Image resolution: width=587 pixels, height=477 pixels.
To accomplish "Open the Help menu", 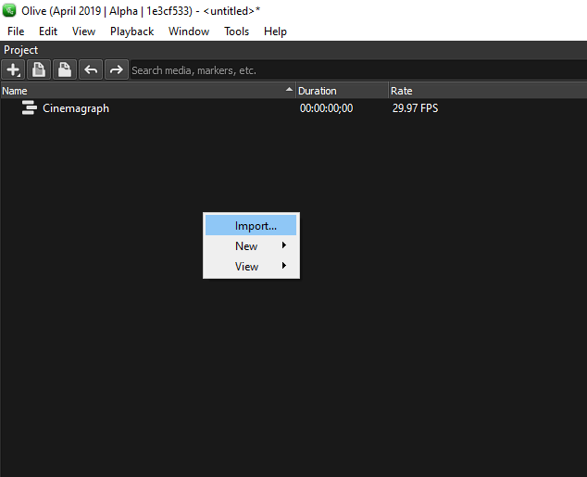I will pos(275,31).
